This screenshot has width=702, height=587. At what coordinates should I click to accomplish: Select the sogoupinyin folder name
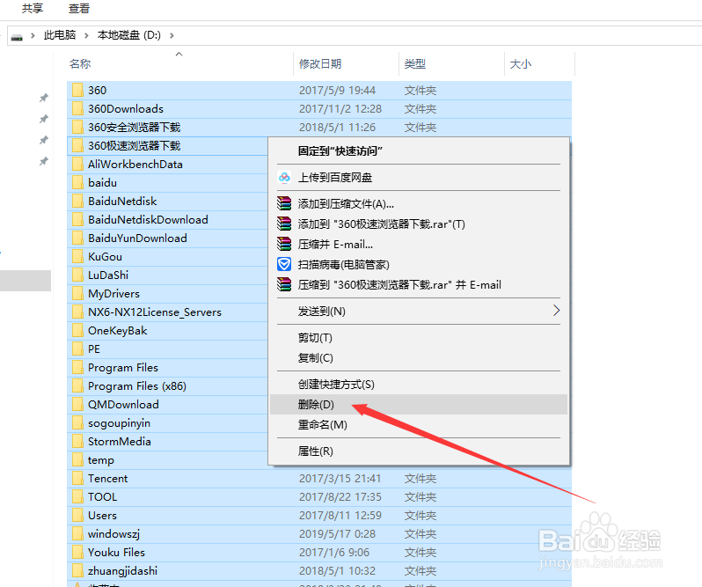coord(119,423)
